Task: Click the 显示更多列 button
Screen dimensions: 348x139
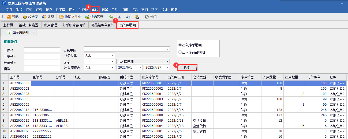Action: pos(18,33)
